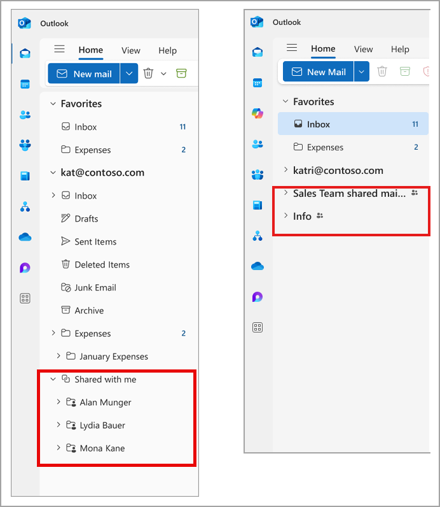The width and height of the screenshot is (440, 507).
Task: Select Help tab in right Outlook
Action: point(400,49)
